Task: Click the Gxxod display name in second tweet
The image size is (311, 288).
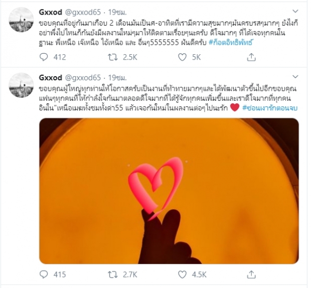Action: coord(50,78)
